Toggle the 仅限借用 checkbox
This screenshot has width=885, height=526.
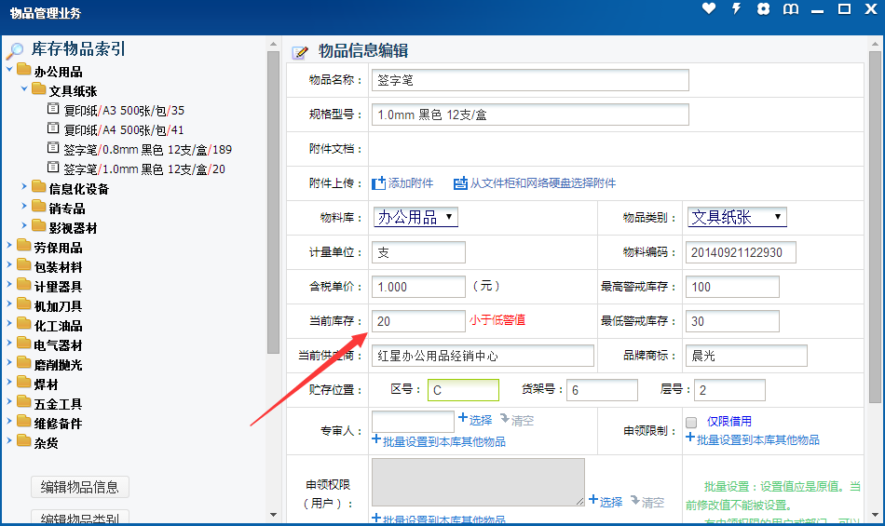(x=691, y=423)
